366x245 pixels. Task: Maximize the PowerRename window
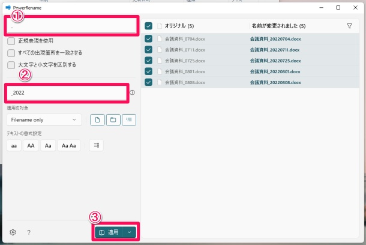pos(338,7)
